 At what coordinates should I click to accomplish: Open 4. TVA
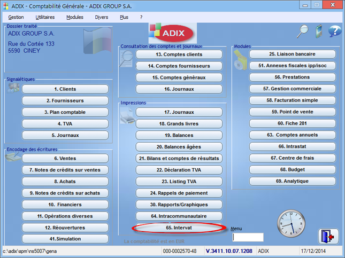pos(65,124)
